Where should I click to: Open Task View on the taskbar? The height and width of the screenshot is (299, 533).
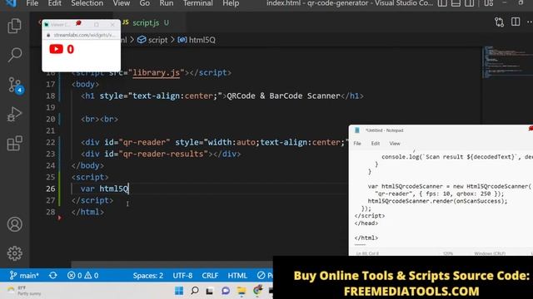point(210,291)
